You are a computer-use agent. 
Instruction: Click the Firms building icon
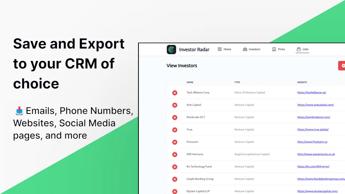tap(274, 49)
